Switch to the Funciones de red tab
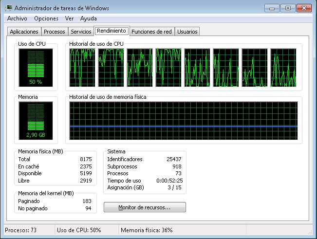The width and height of the screenshot is (317, 239). [151, 32]
